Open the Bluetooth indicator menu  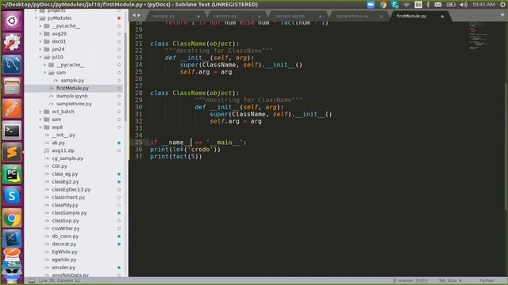click(428, 5)
